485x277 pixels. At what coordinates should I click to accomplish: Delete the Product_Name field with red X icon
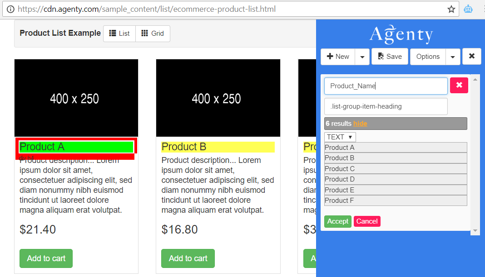click(x=459, y=85)
